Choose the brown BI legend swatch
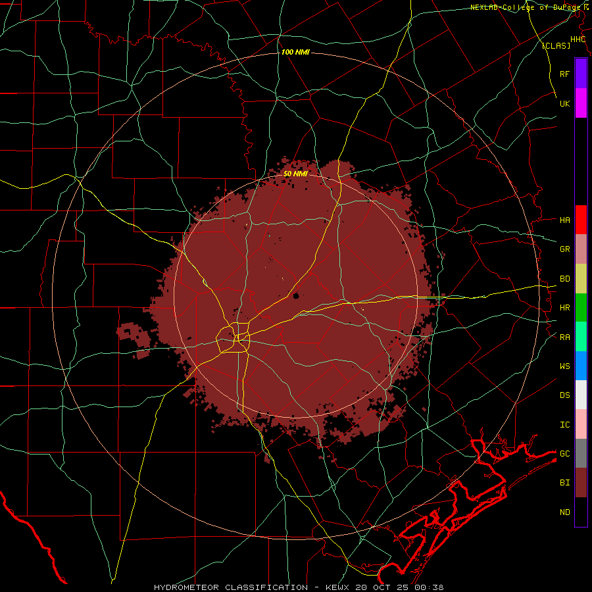Viewport: 592px width, 592px height. coord(581,483)
